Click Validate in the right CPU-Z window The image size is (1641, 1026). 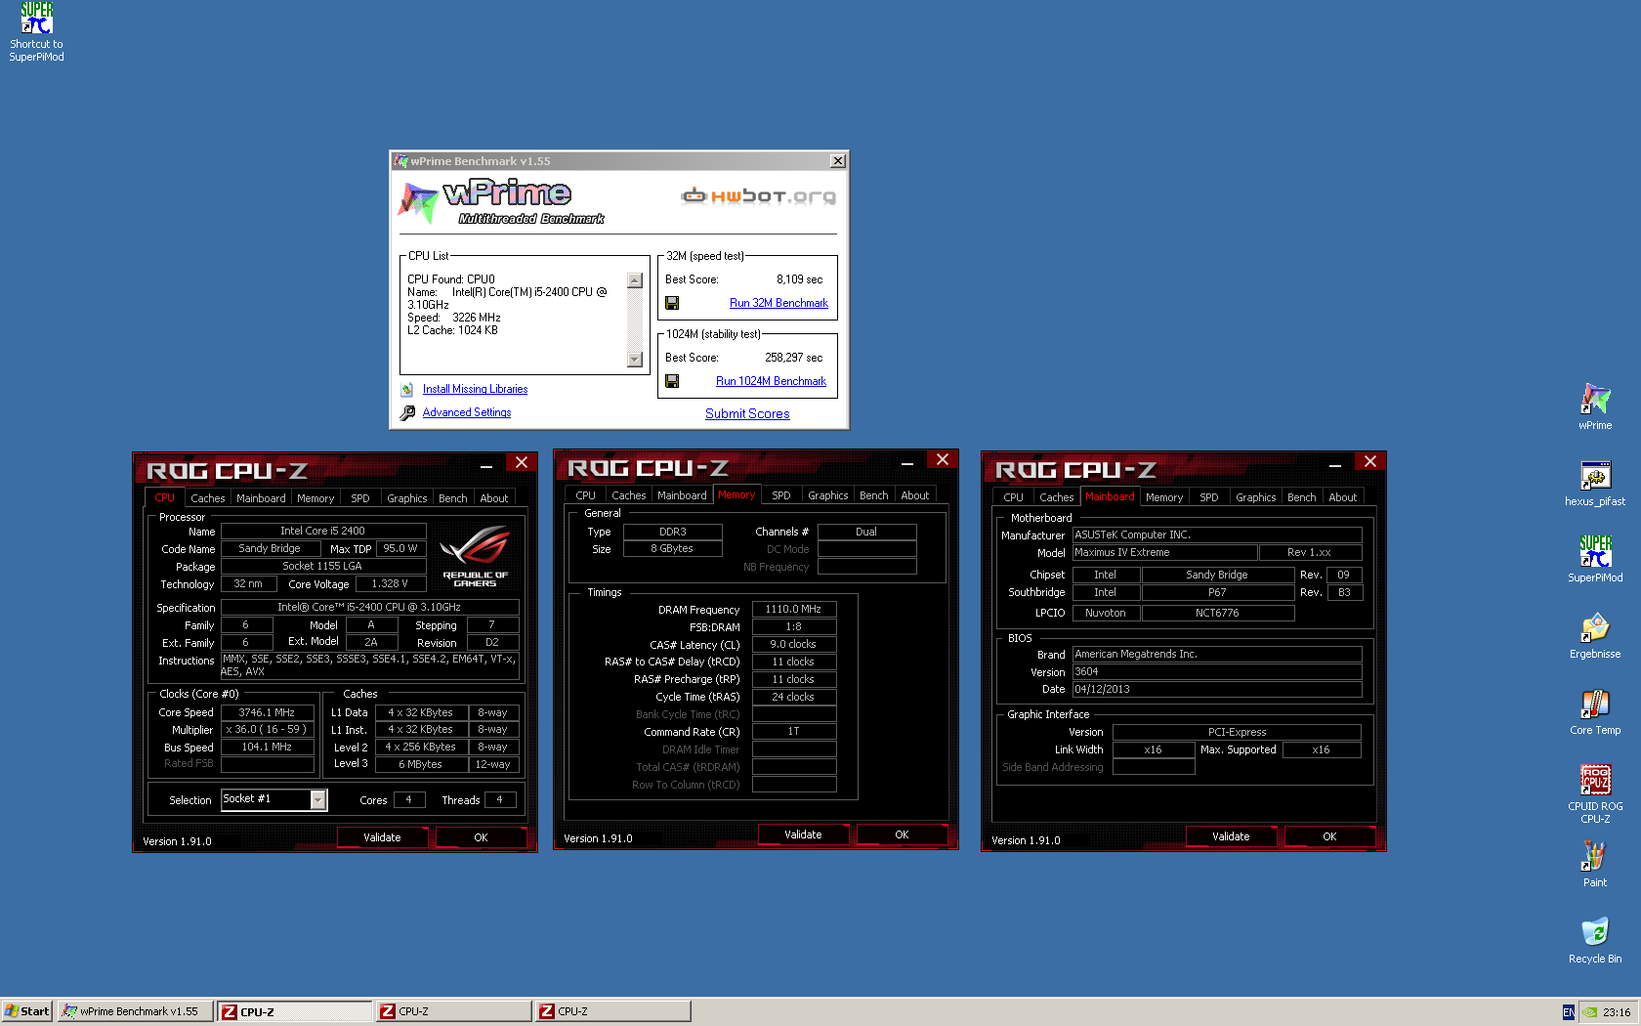1231,836
